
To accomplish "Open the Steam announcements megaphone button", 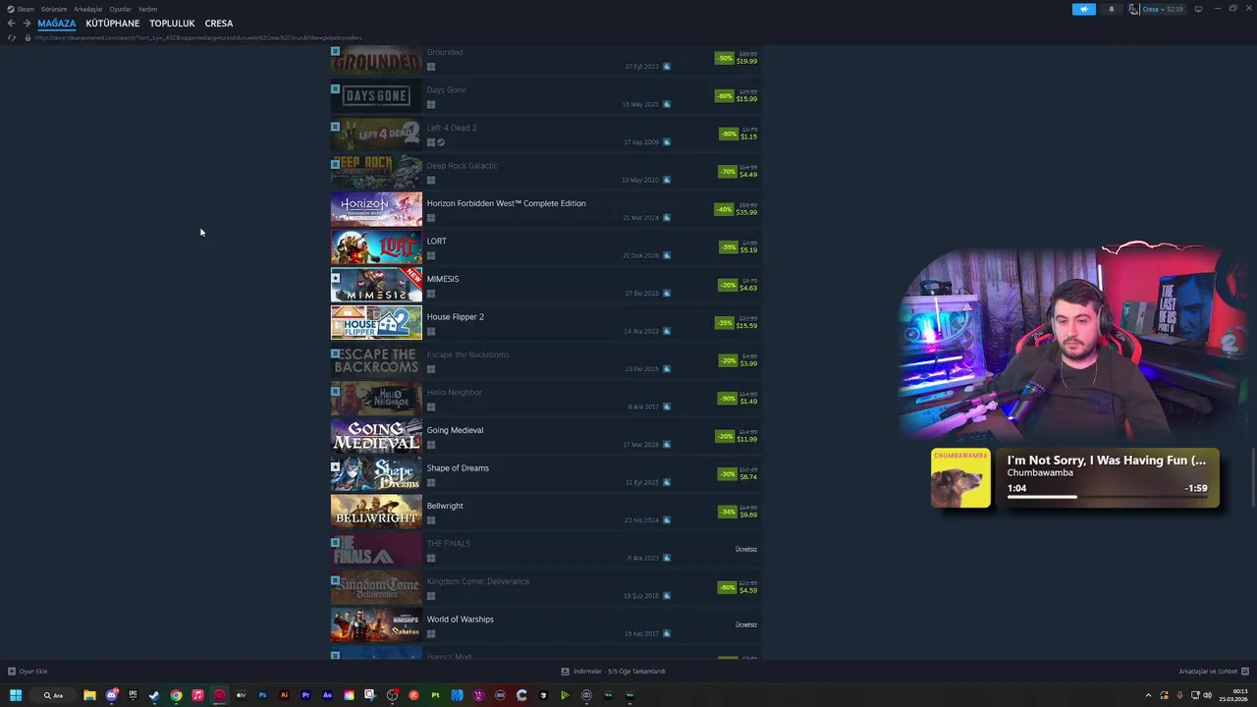I will pyautogui.click(x=1084, y=9).
